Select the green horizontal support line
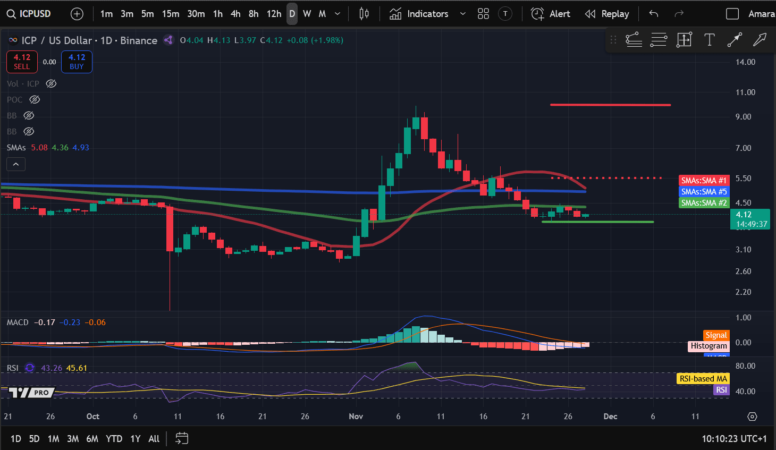This screenshot has width=776, height=450. pyautogui.click(x=597, y=222)
